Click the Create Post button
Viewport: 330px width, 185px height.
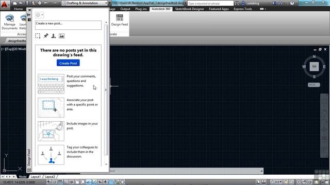(x=68, y=63)
